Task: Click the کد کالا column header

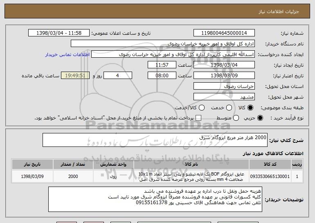Action: (270, 164)
